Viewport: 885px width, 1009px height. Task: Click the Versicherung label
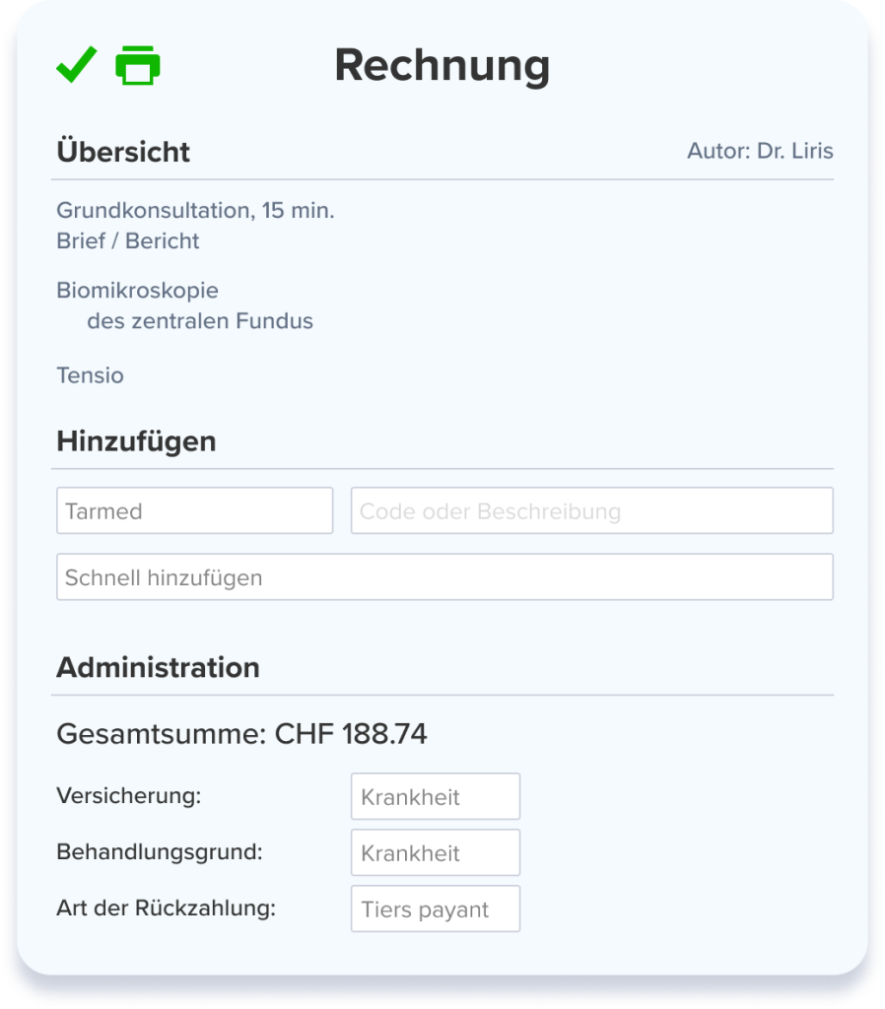[128, 796]
